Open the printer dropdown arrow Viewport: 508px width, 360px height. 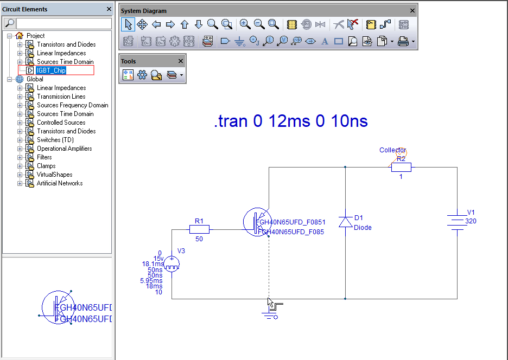tap(413, 41)
